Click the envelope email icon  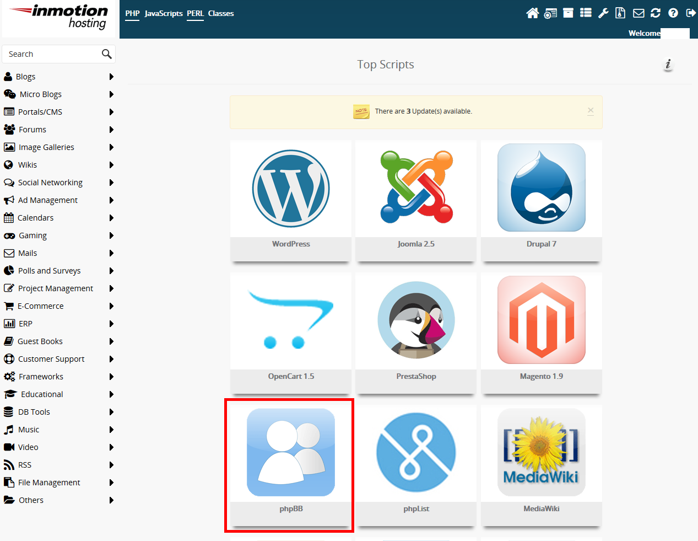(639, 13)
